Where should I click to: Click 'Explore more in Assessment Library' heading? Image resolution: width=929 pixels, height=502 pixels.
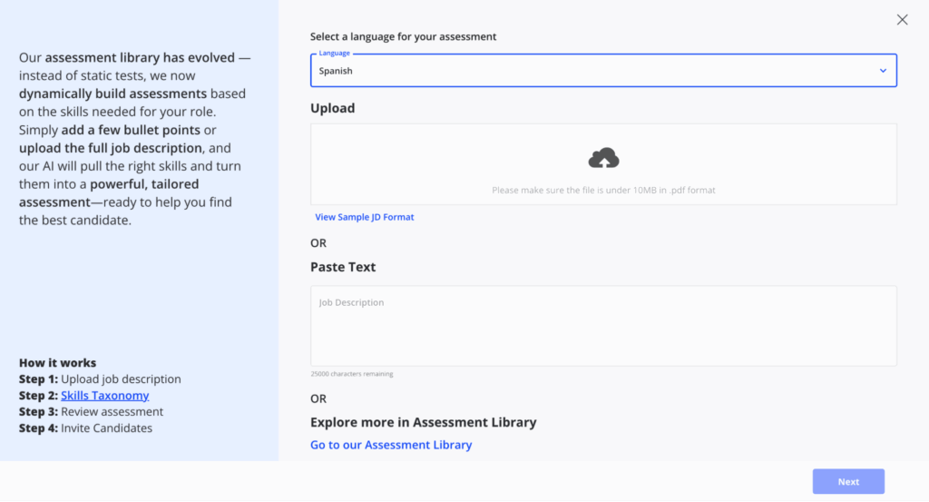tap(423, 422)
